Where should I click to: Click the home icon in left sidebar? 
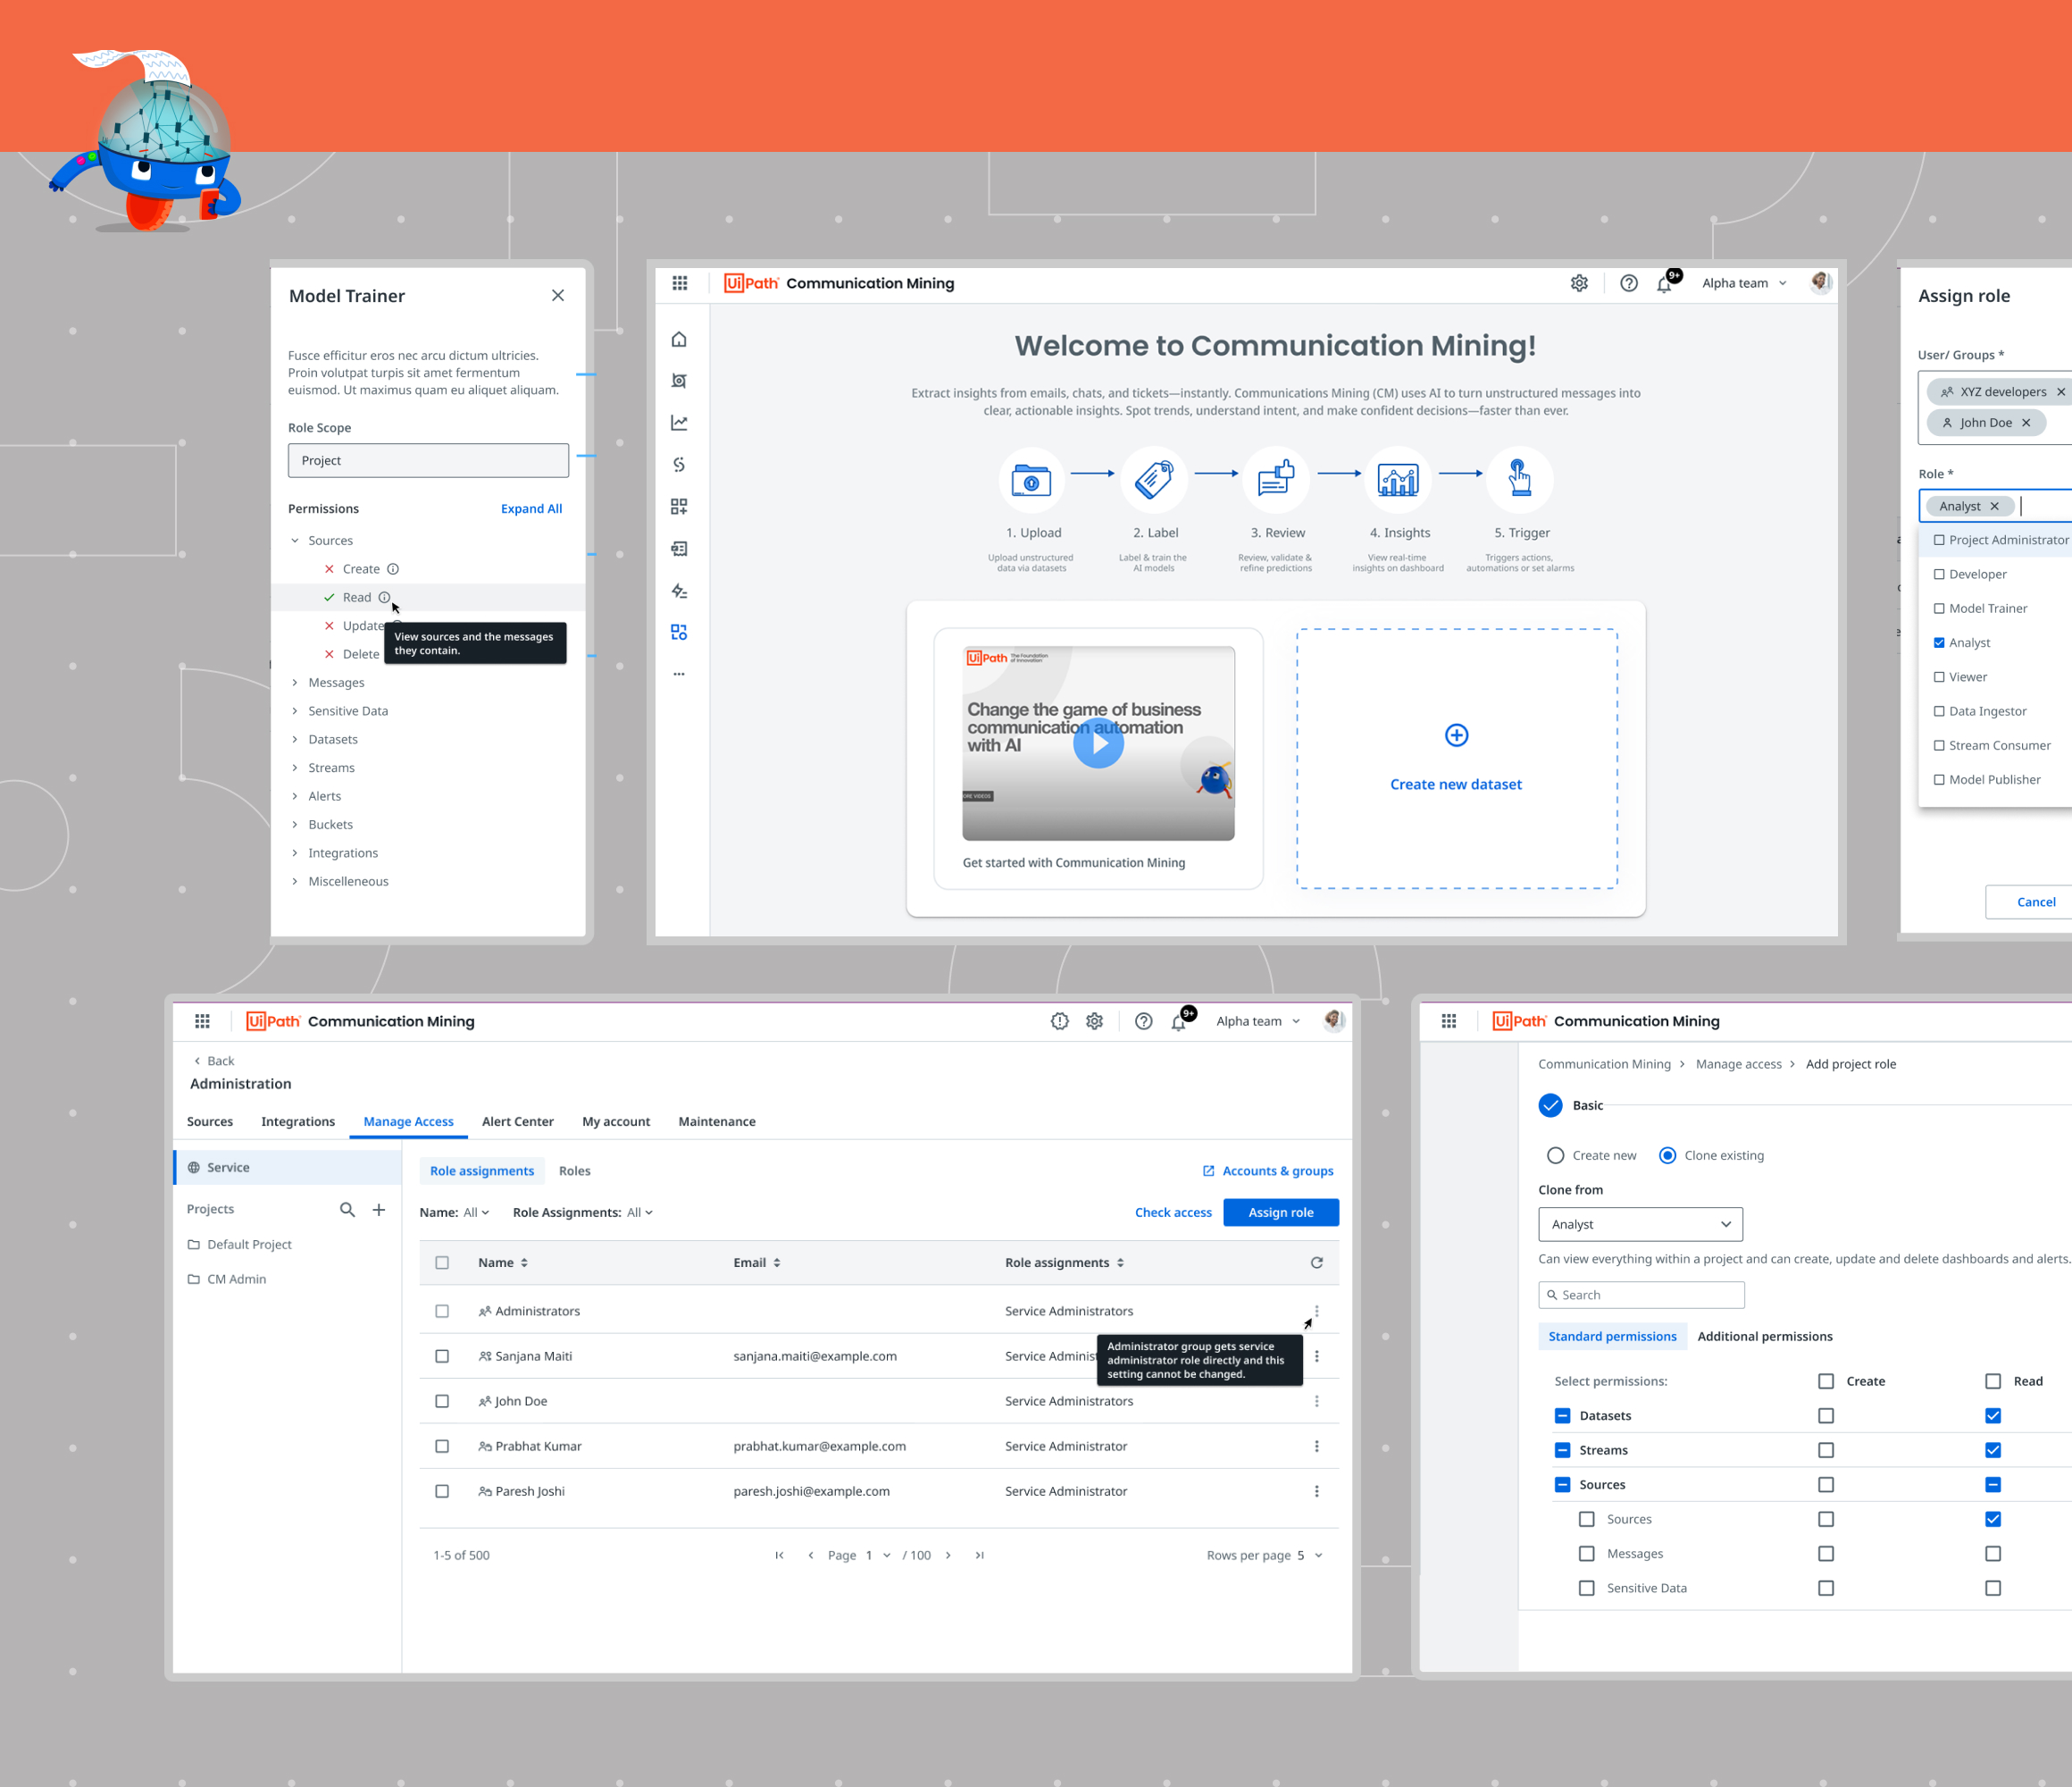679,340
